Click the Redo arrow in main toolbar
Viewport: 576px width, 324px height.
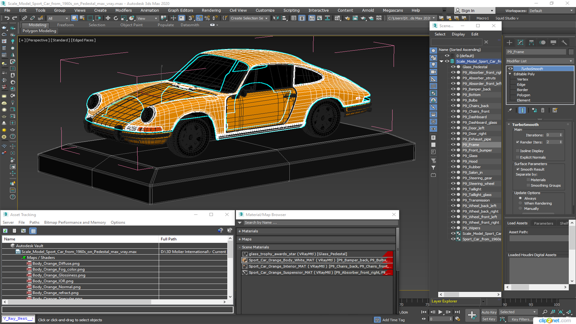(14, 18)
